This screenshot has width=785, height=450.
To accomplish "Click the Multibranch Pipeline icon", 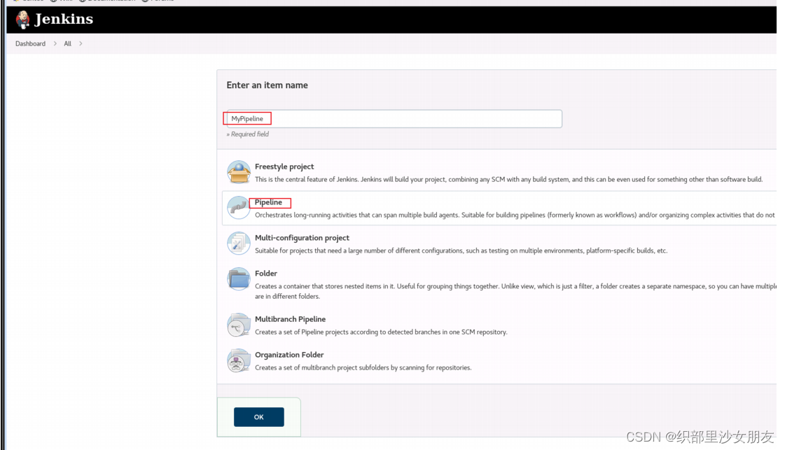I will click(x=239, y=324).
